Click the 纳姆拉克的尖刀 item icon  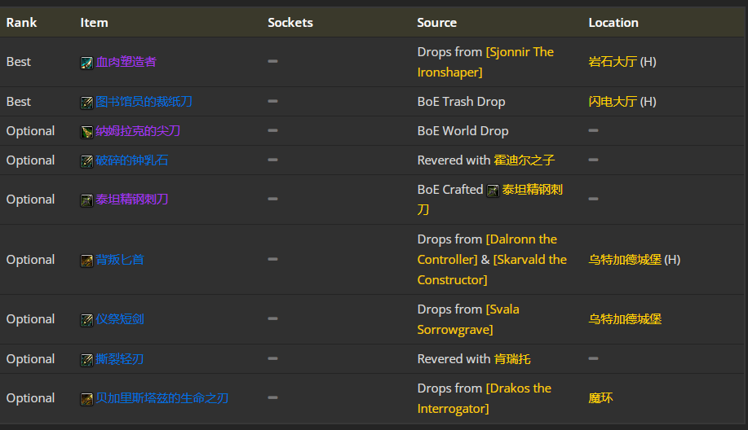[x=86, y=132]
